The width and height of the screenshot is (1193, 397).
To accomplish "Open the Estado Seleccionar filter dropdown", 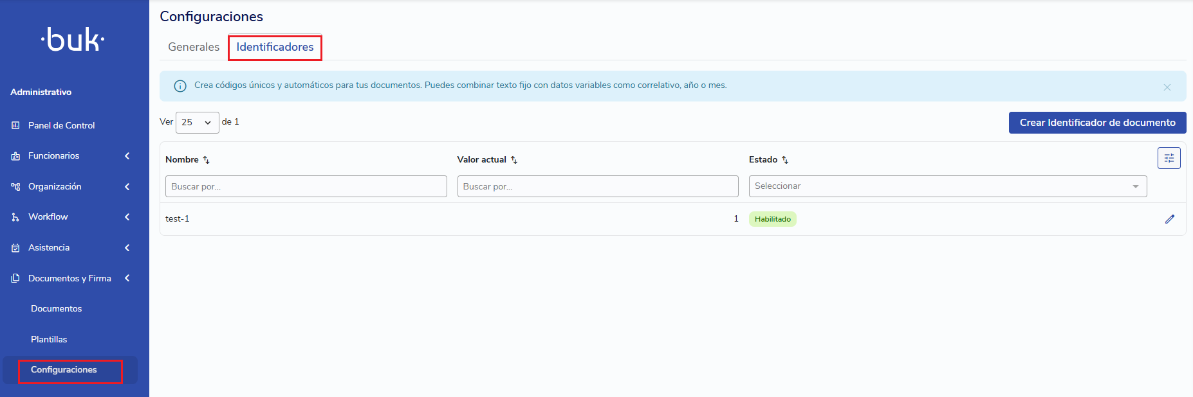I will pyautogui.click(x=947, y=186).
